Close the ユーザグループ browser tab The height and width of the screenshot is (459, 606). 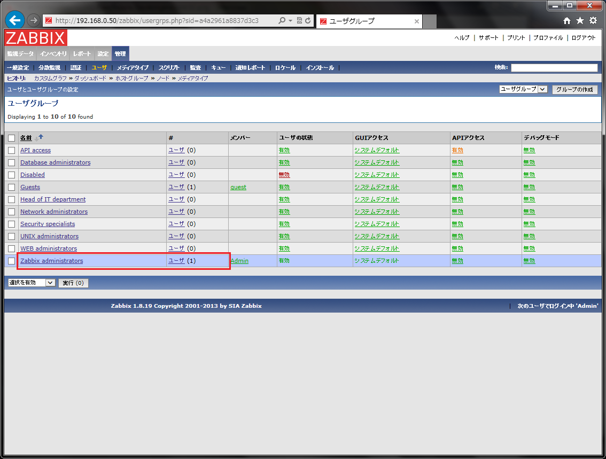[417, 21]
